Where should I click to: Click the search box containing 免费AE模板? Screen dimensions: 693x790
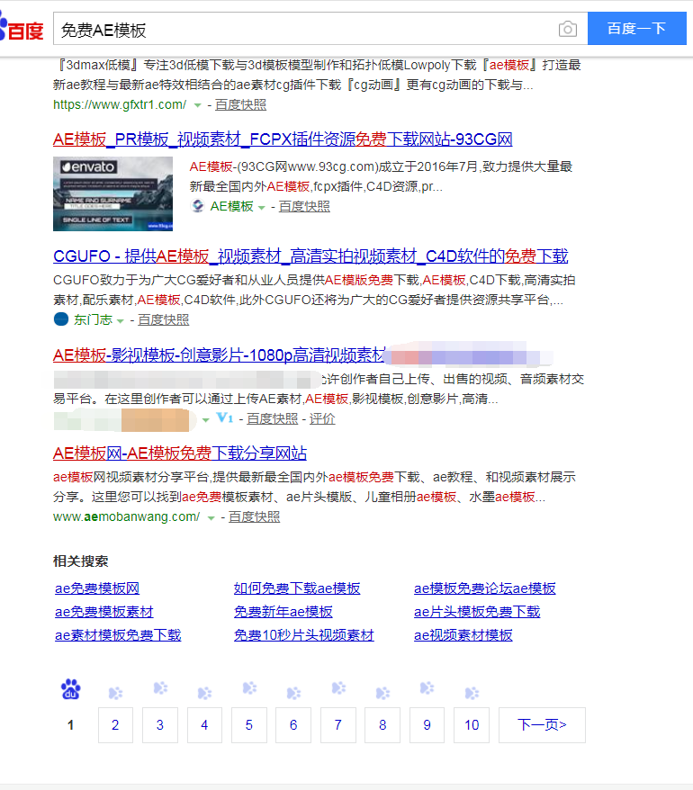(x=320, y=29)
